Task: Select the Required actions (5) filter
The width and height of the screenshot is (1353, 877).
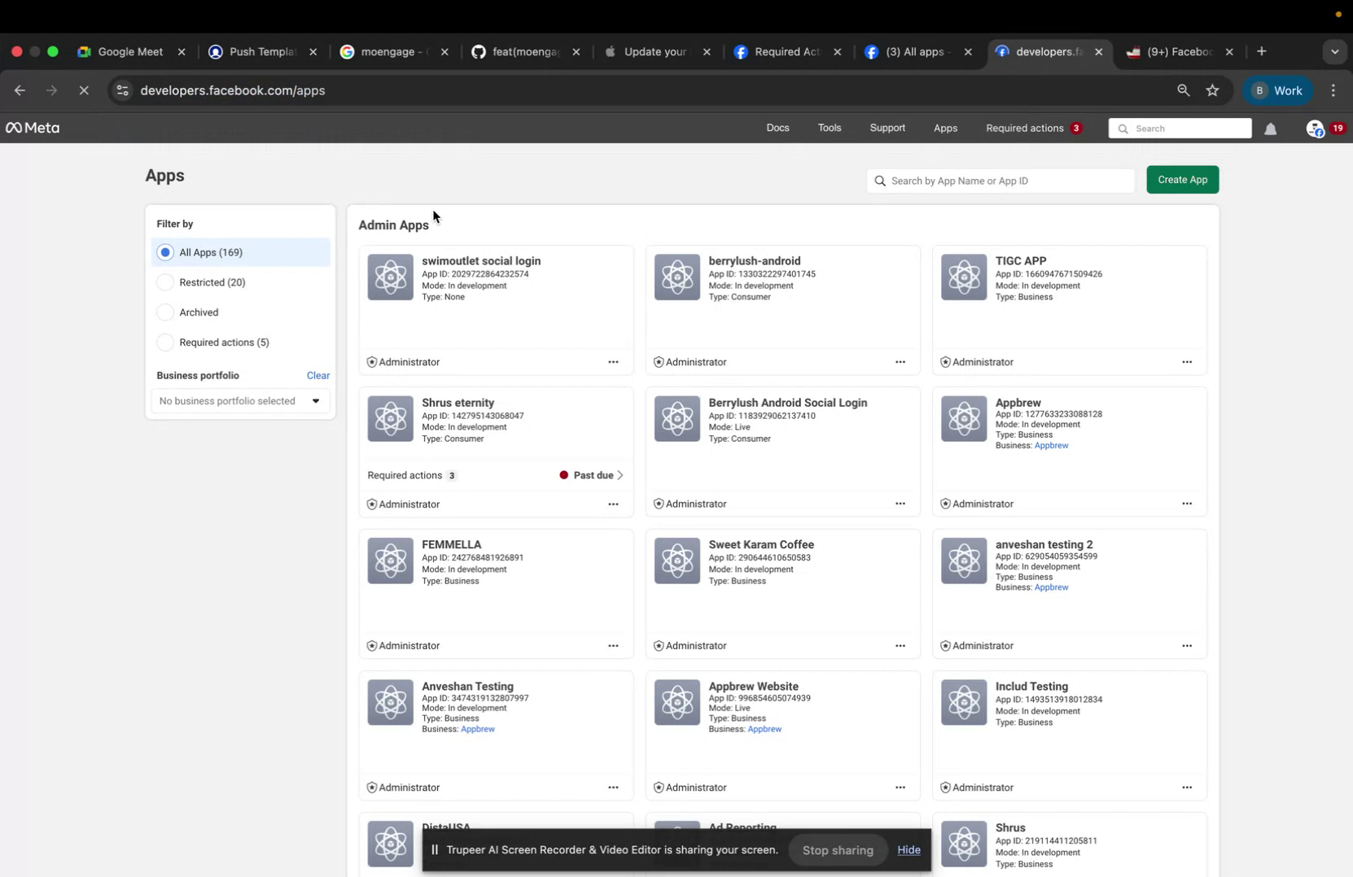Action: tap(165, 343)
